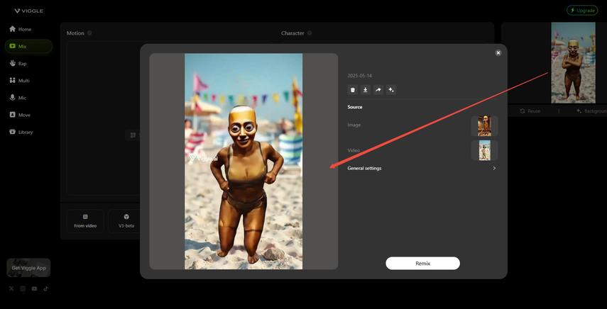Click the Viggle logo in the sidebar

pyautogui.click(x=28, y=11)
